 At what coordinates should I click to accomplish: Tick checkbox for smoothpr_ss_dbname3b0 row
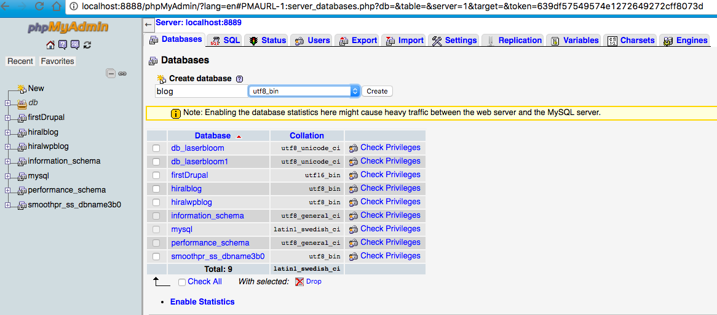coord(156,256)
